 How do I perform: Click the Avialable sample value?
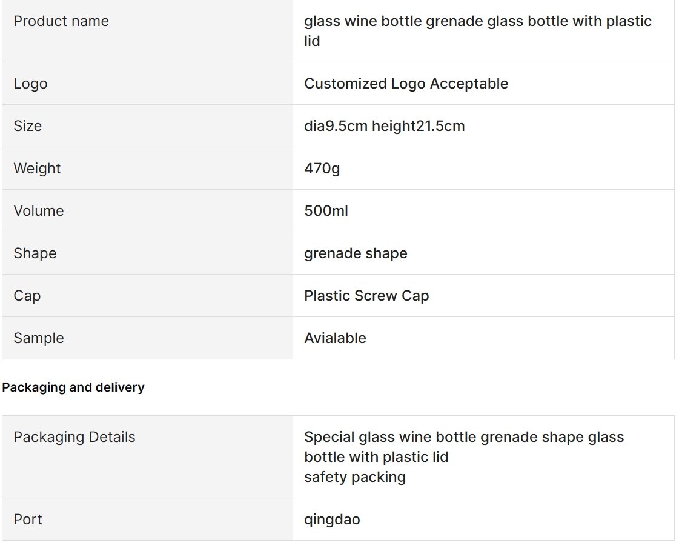(335, 338)
